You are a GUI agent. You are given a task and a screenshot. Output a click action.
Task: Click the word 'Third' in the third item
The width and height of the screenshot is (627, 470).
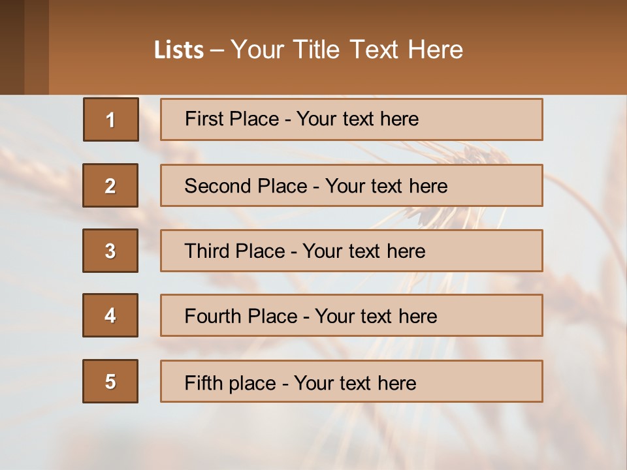(x=207, y=251)
